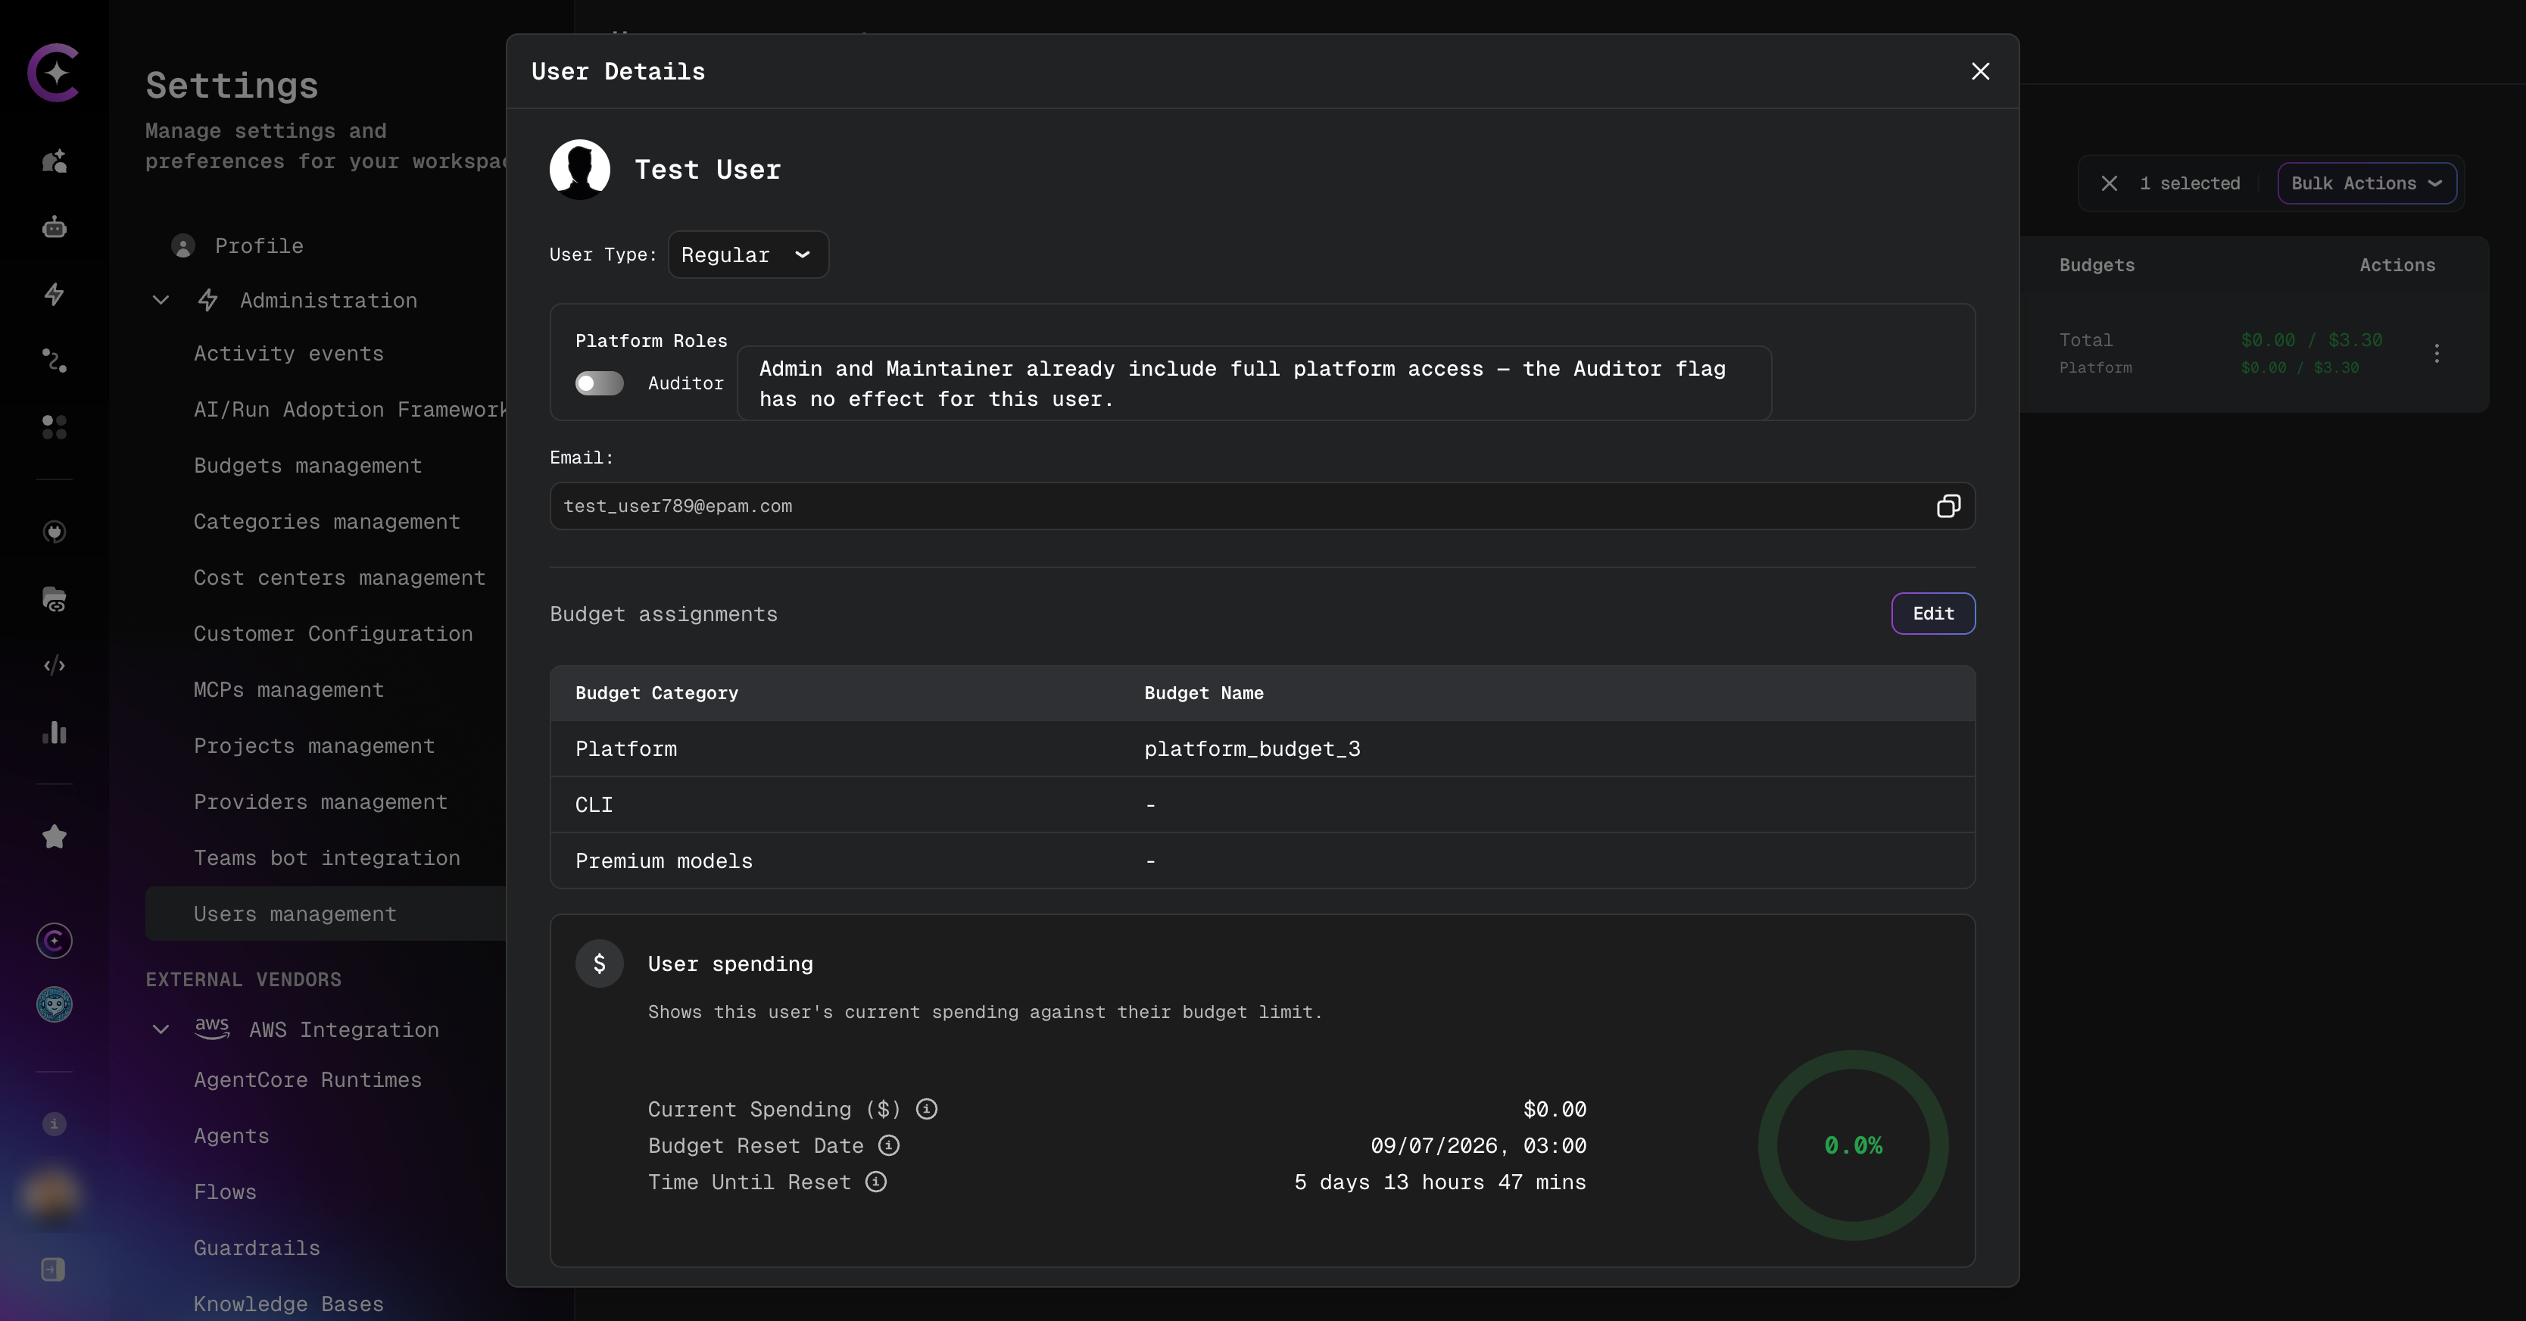Copy the email address with copy icon
The width and height of the screenshot is (2526, 1321).
1948,506
